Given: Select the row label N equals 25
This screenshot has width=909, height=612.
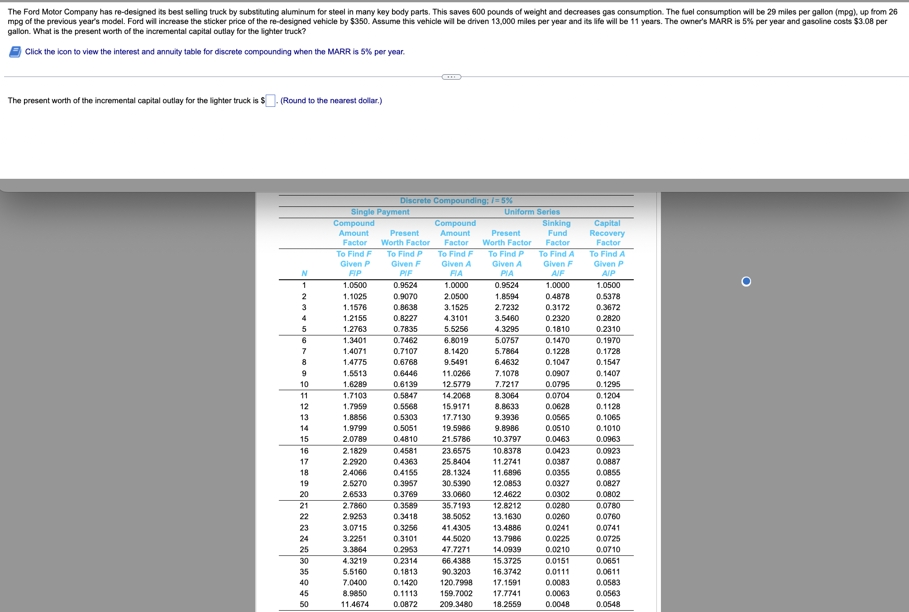Looking at the screenshot, I should pos(304,550).
